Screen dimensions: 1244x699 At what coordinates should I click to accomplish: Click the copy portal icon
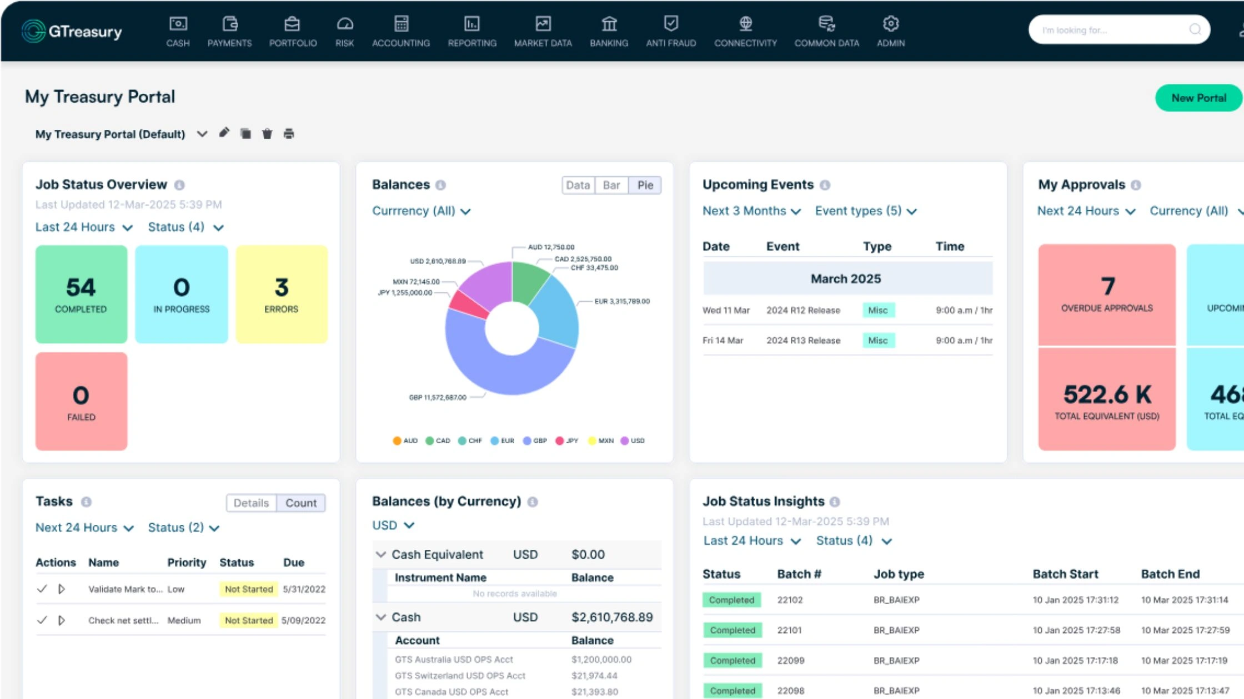245,134
